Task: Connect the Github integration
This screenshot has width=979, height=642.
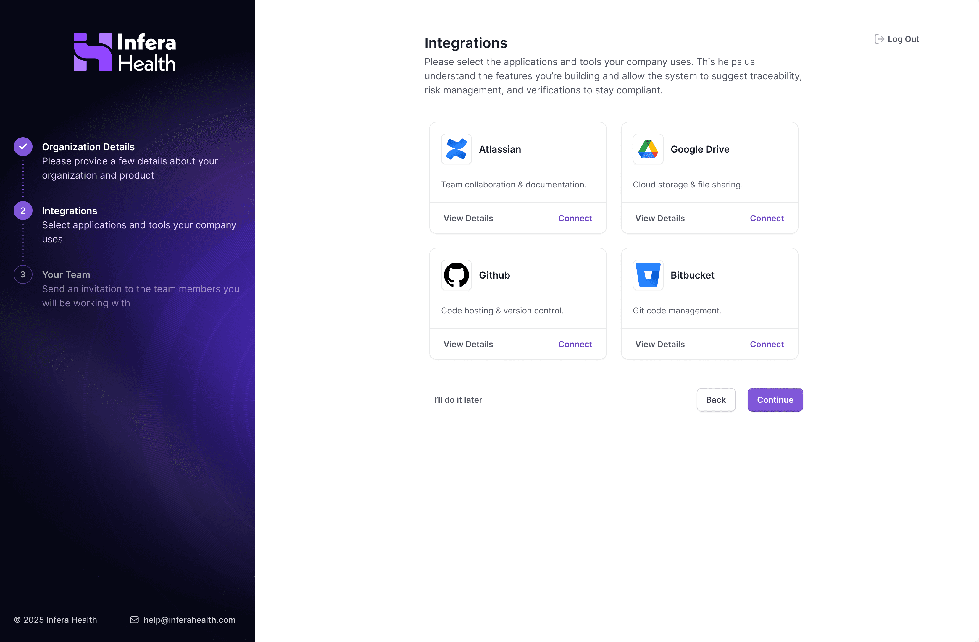Action: click(x=575, y=344)
